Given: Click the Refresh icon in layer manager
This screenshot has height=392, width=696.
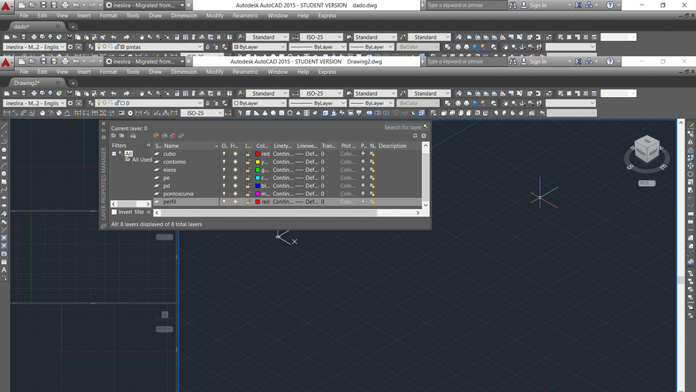Looking at the screenshot, I should (x=415, y=136).
